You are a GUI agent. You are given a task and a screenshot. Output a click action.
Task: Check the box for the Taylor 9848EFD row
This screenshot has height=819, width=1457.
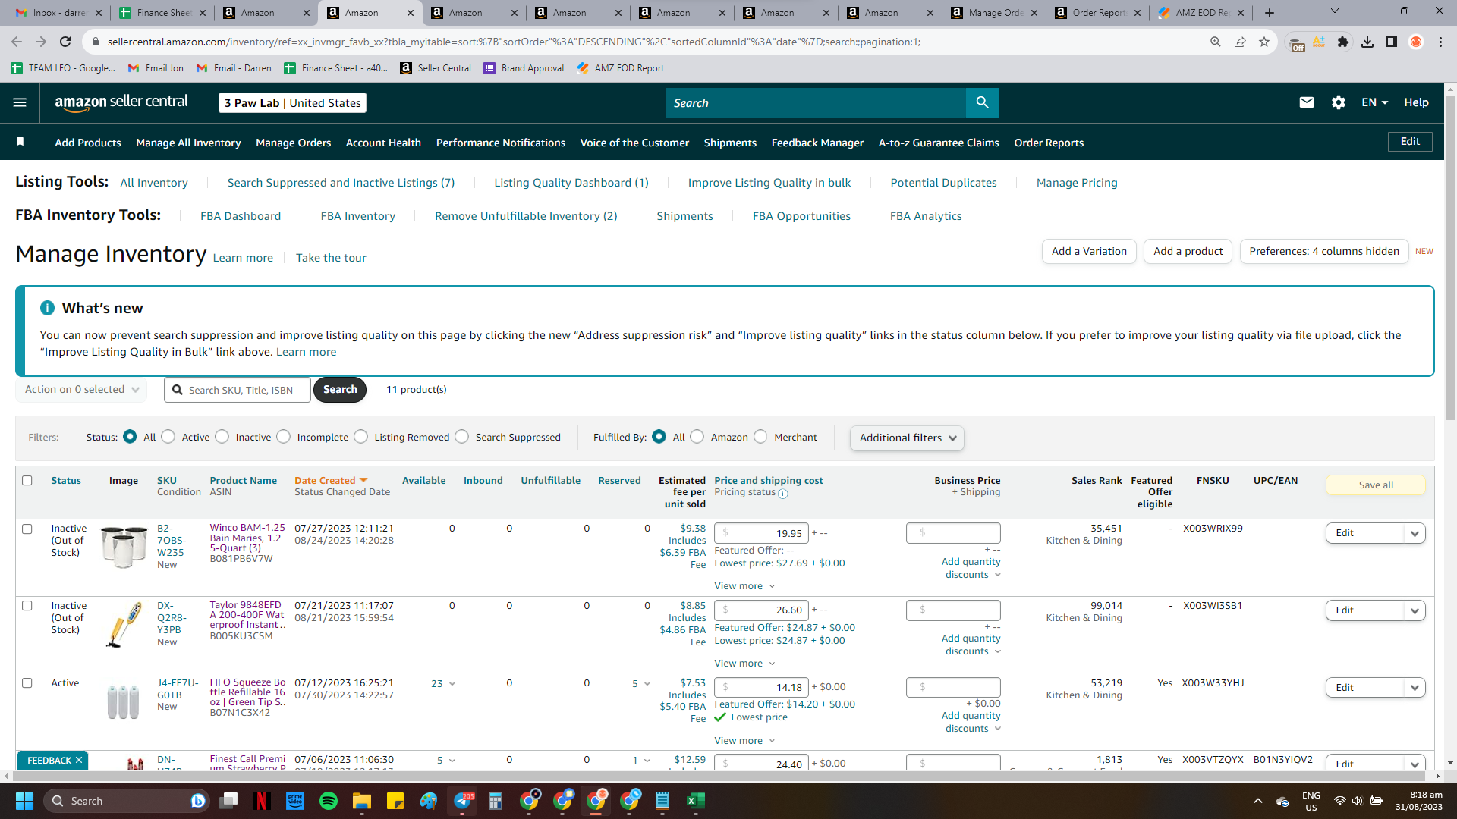(27, 606)
